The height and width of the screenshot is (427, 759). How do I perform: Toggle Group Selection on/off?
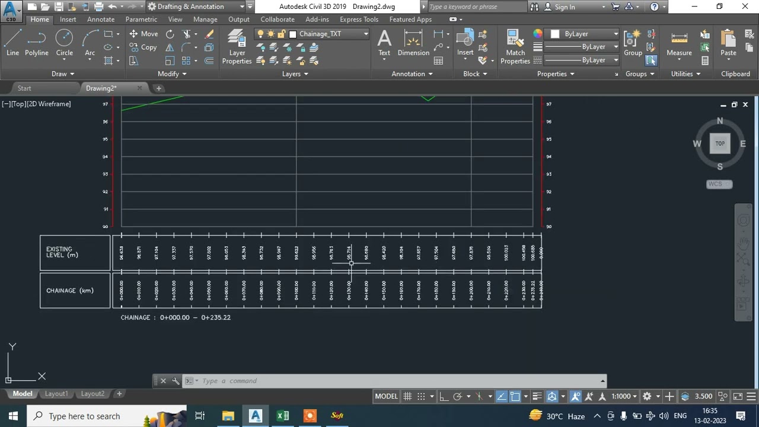(x=651, y=60)
